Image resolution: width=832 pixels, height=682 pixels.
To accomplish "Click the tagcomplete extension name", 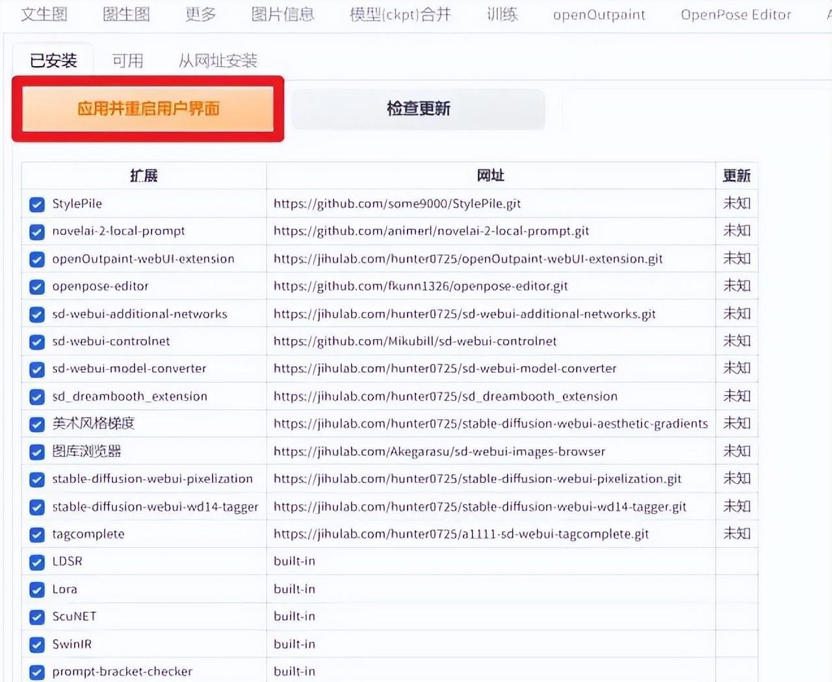I will (88, 535).
